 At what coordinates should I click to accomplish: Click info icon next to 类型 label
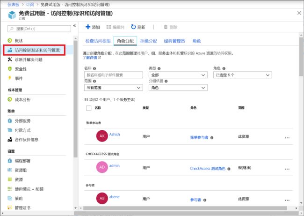click(159, 68)
